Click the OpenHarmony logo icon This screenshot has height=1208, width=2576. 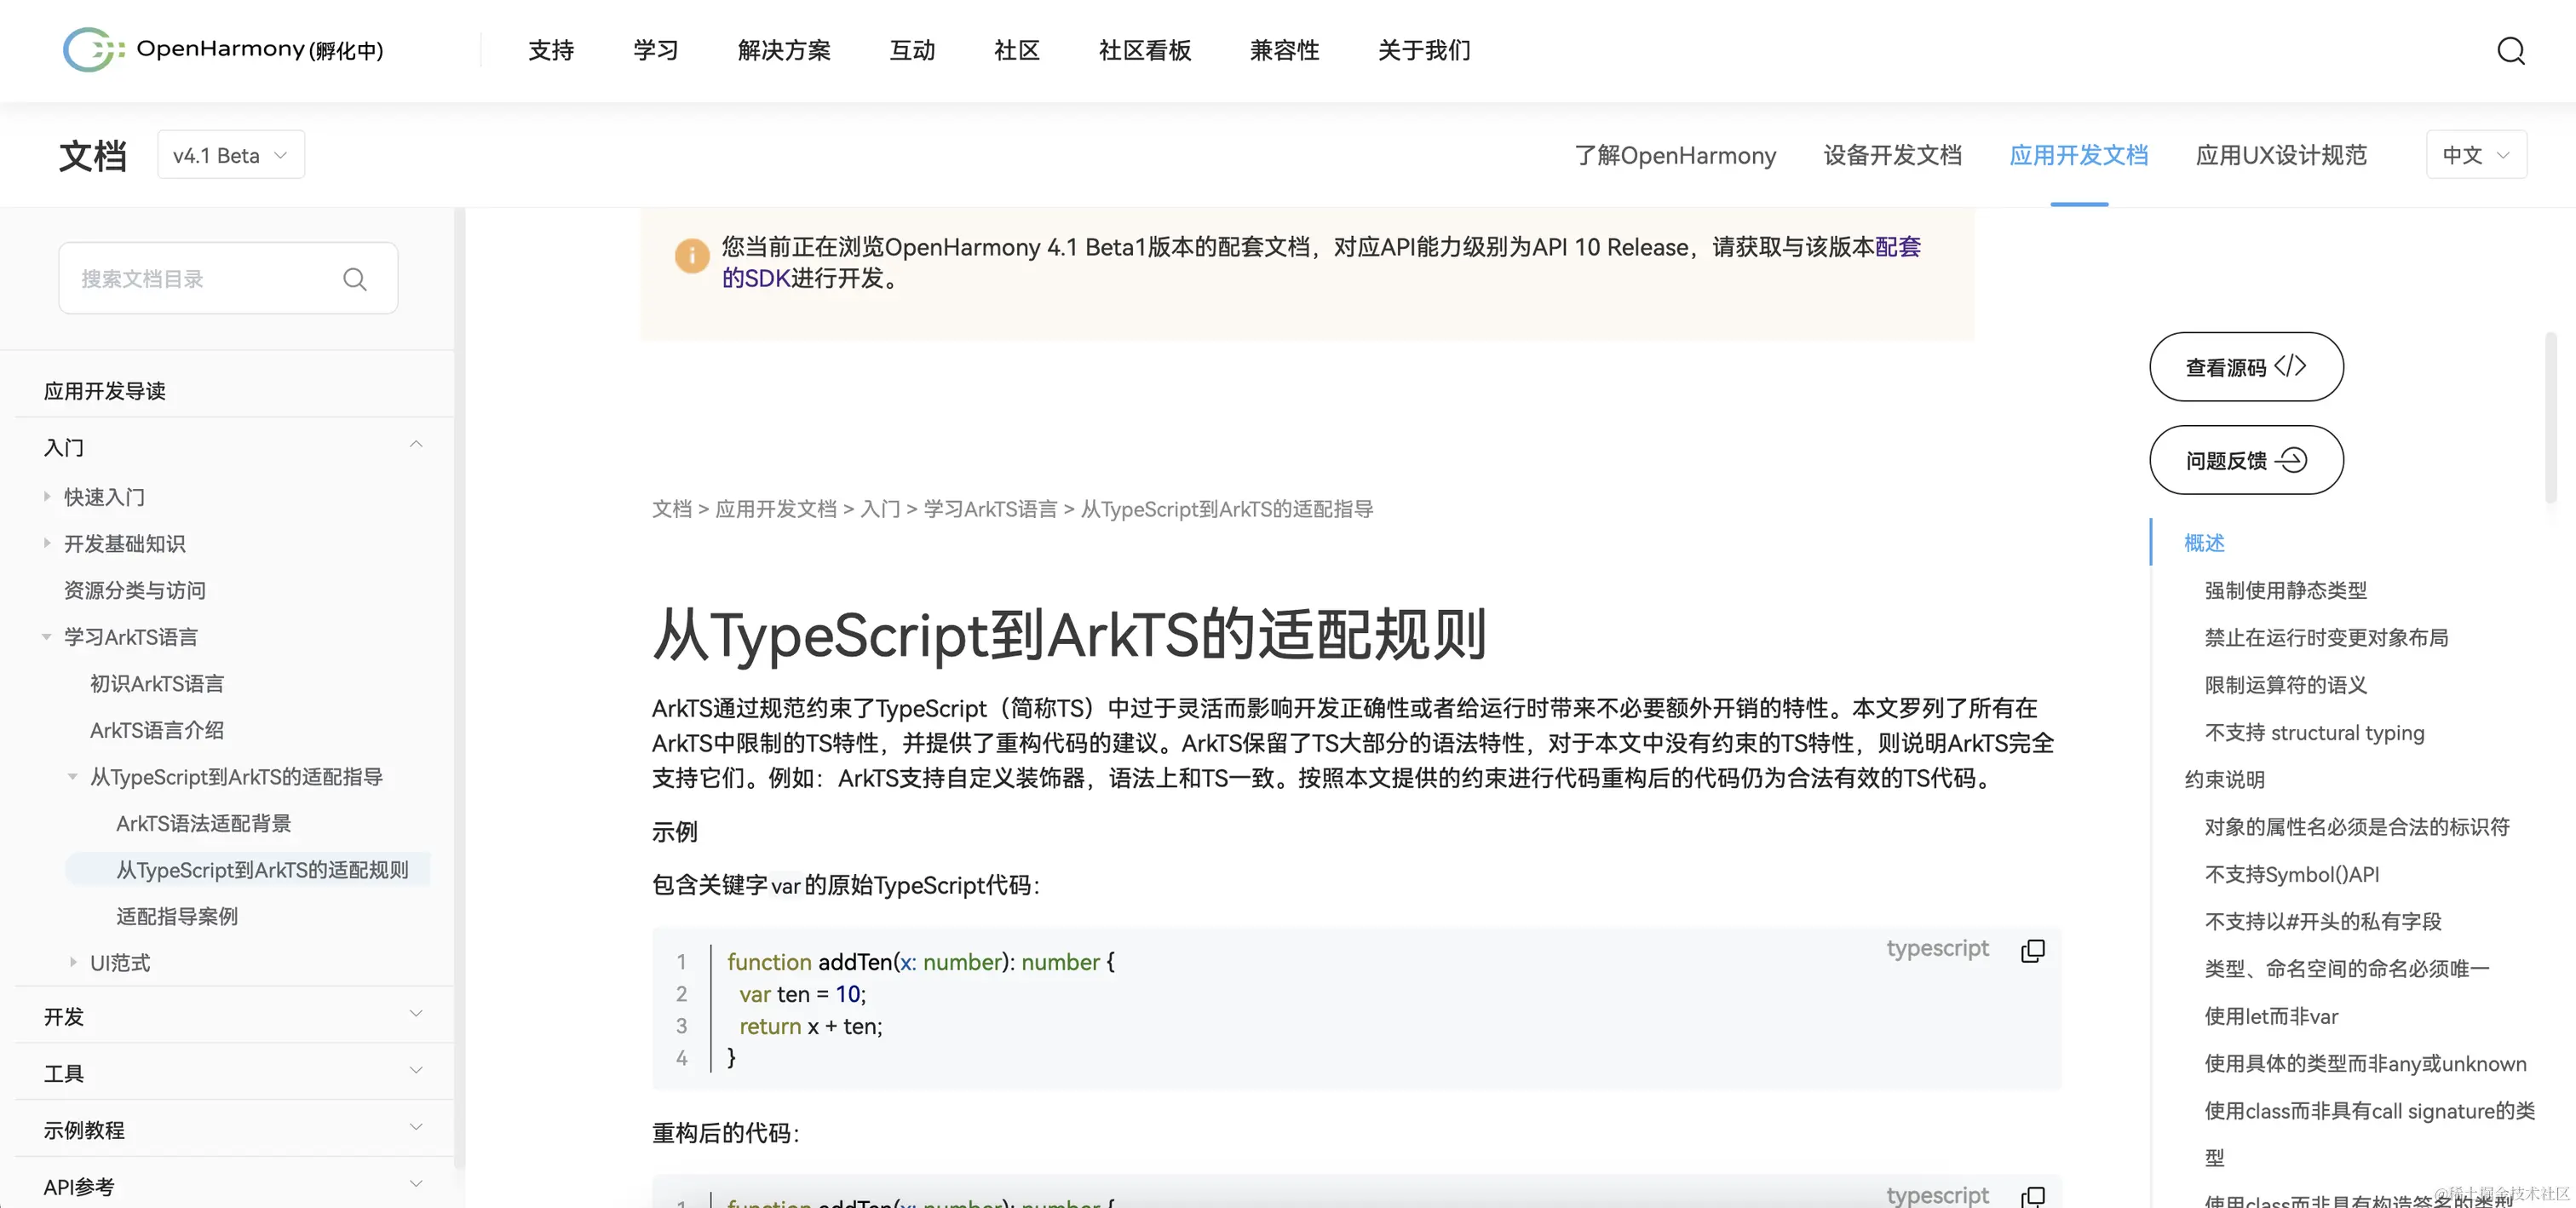[x=92, y=49]
